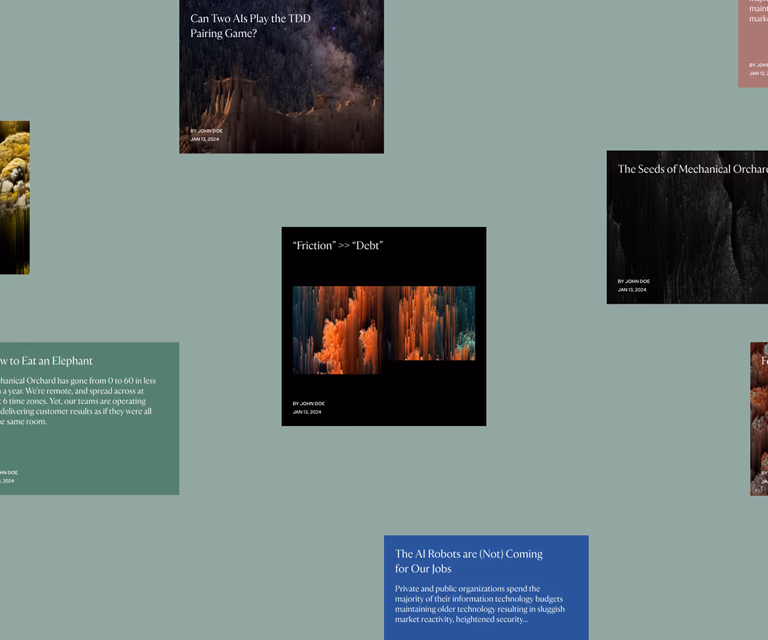Open the "Friction" >> "Debt" card title
The height and width of the screenshot is (640, 768).
pyautogui.click(x=338, y=245)
